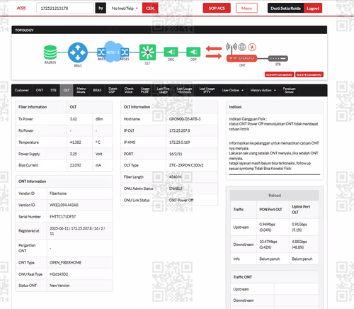
Task: Click the ONU Link Status value ONT Power Off
Action: tap(181, 200)
